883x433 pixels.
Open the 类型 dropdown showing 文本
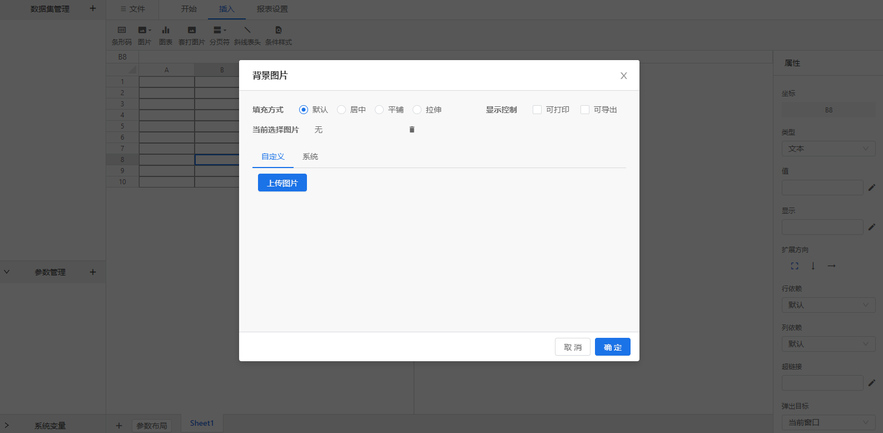(829, 149)
